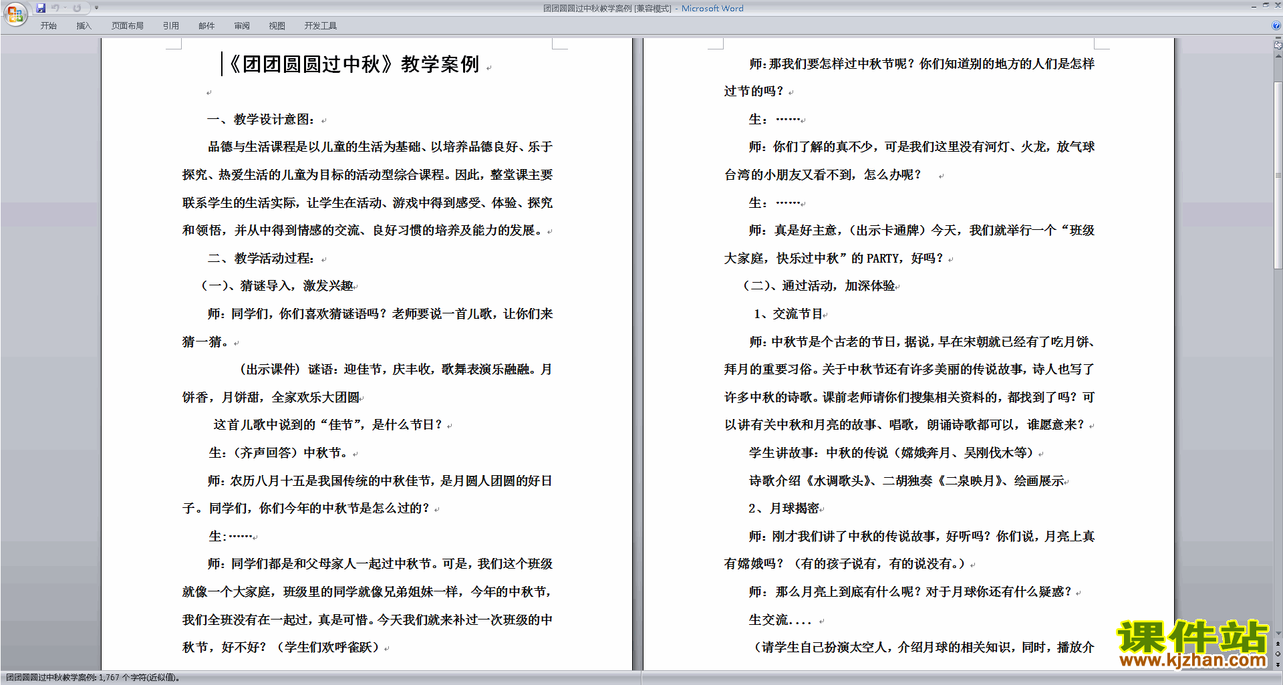Open the 开始 ribbon tab
The width and height of the screenshot is (1283, 685).
click(48, 25)
